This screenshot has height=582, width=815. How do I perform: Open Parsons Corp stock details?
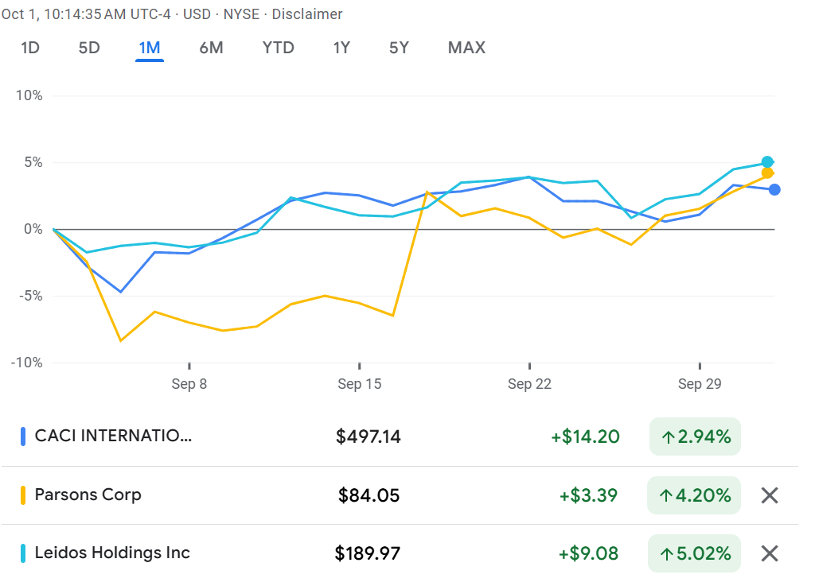pos(88,495)
